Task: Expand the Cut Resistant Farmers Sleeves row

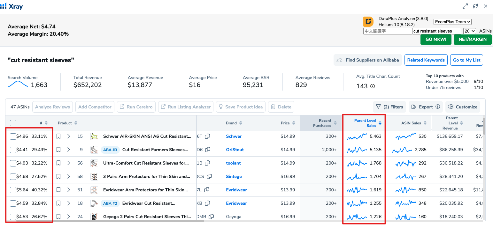Action: coord(69,150)
